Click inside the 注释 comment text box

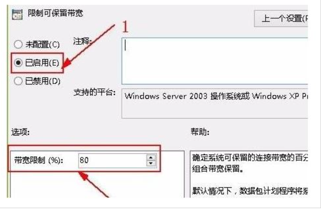pyautogui.click(x=215, y=61)
